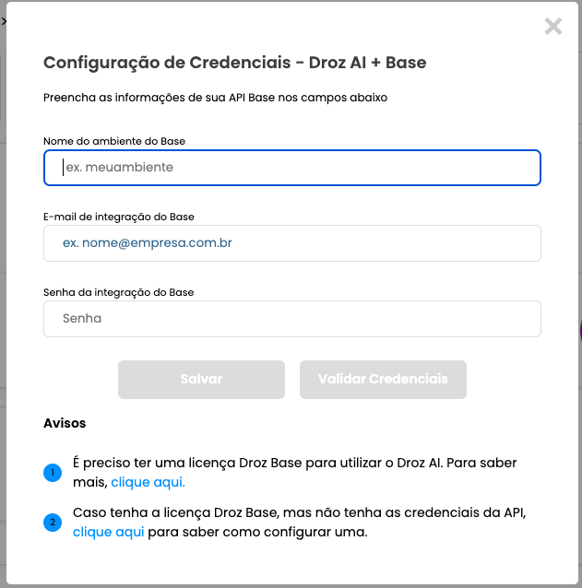Select the Senha password field
Image resolution: width=582 pixels, height=588 pixels.
pos(292,319)
